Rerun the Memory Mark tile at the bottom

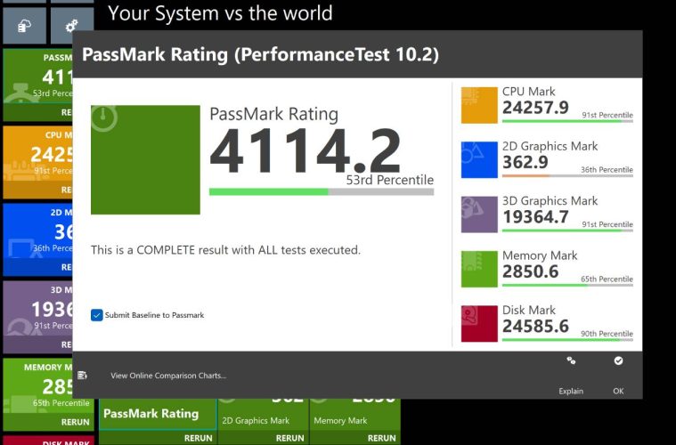point(381,438)
